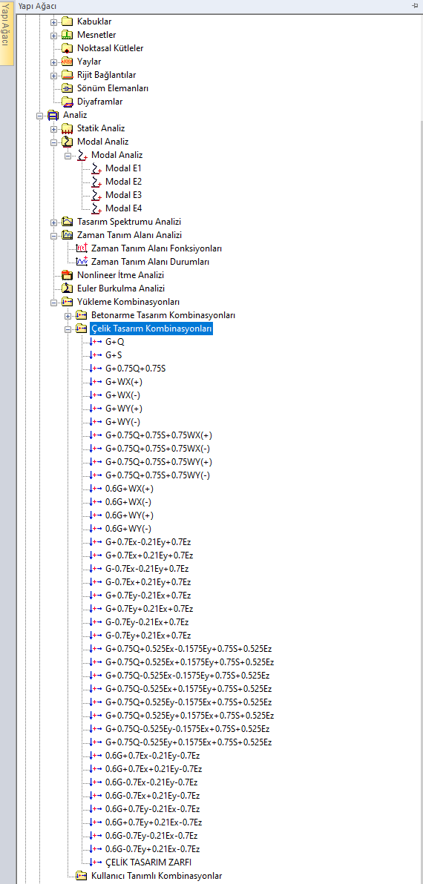Select ÇELİK TASARIM ZARFI
The width and height of the screenshot is (423, 884).
pyautogui.click(x=148, y=862)
